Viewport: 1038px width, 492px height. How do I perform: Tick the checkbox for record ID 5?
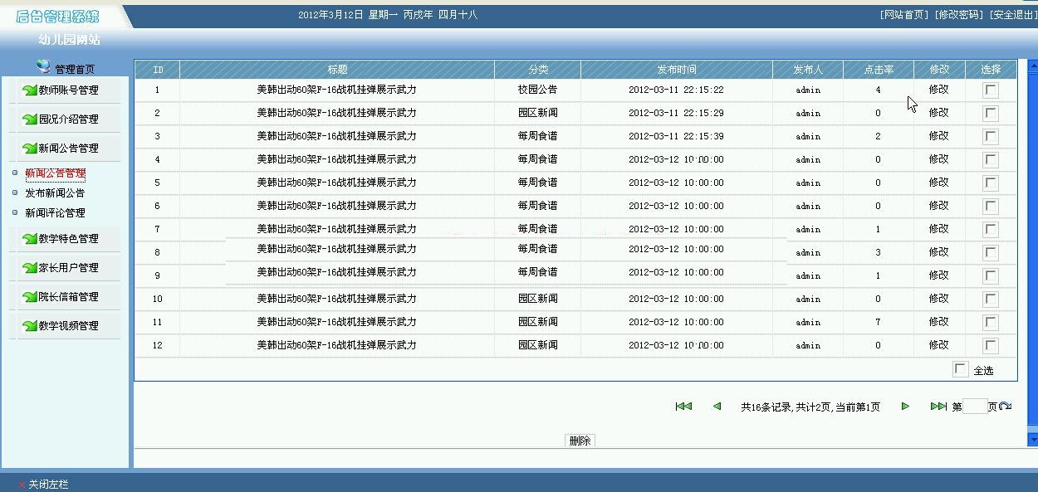991,183
